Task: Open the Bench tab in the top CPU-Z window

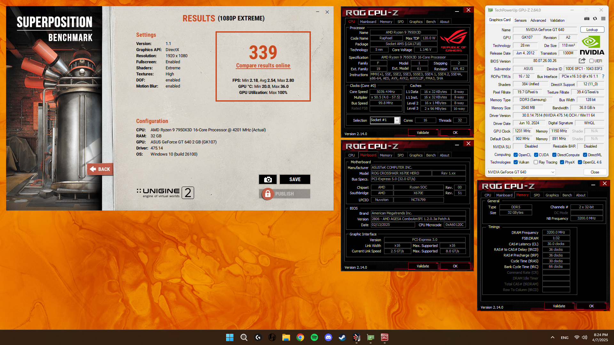Action: tap(431, 22)
